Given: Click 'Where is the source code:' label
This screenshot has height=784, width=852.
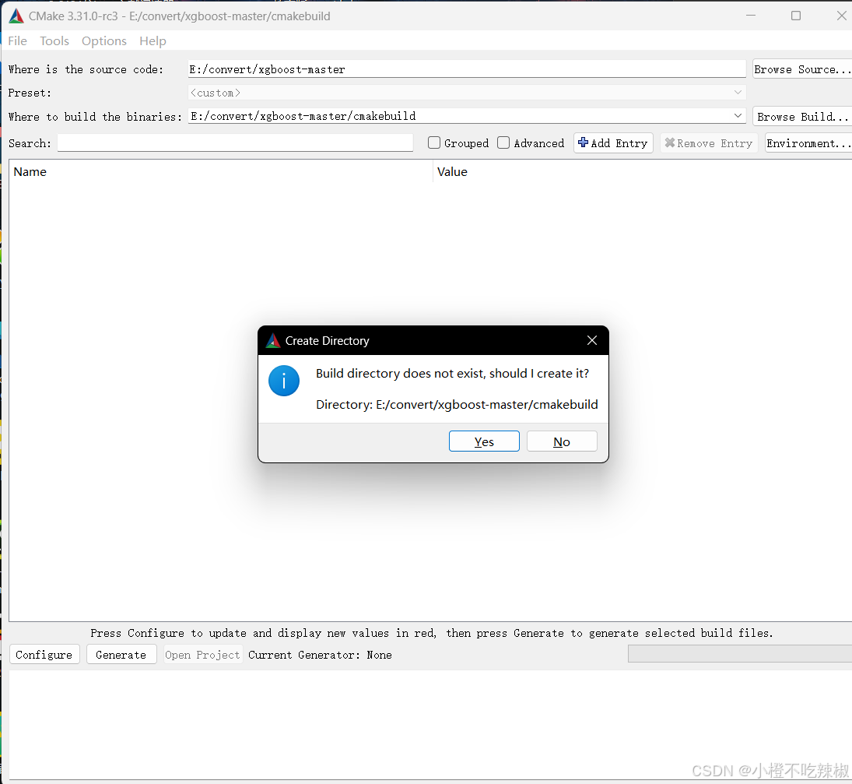Looking at the screenshot, I should (x=86, y=69).
